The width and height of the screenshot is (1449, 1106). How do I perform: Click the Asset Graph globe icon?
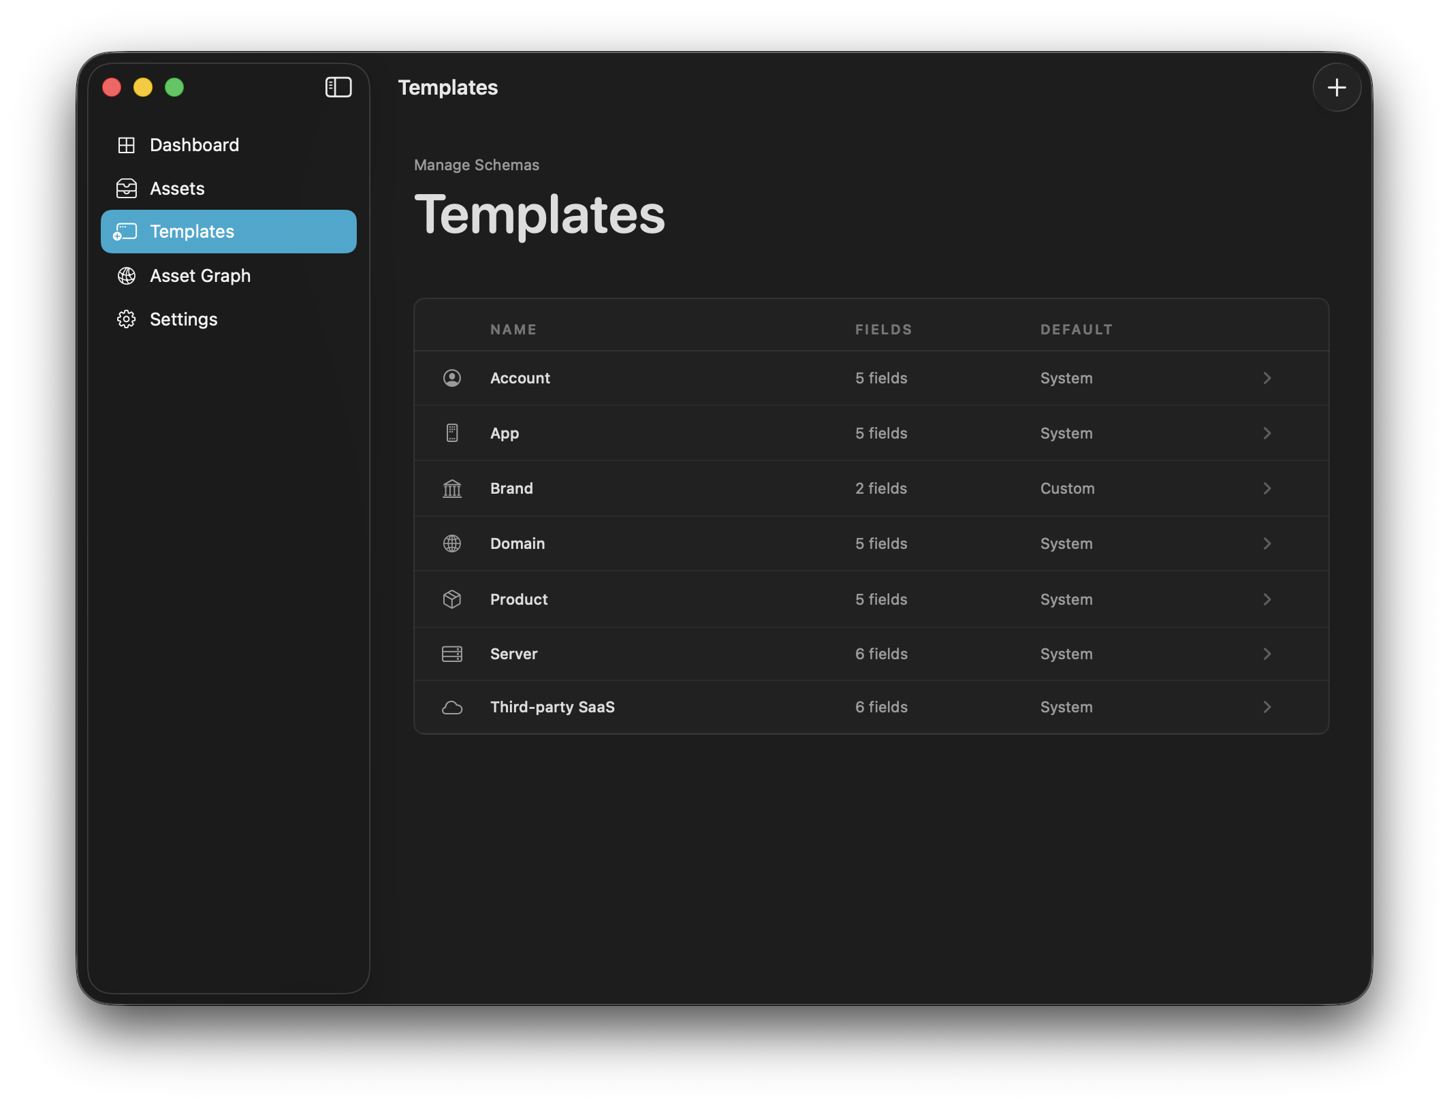point(127,276)
